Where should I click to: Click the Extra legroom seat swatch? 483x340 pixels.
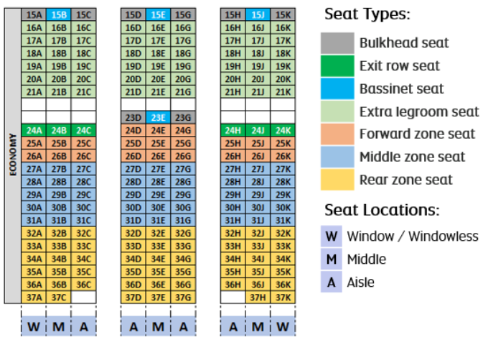[x=336, y=111]
